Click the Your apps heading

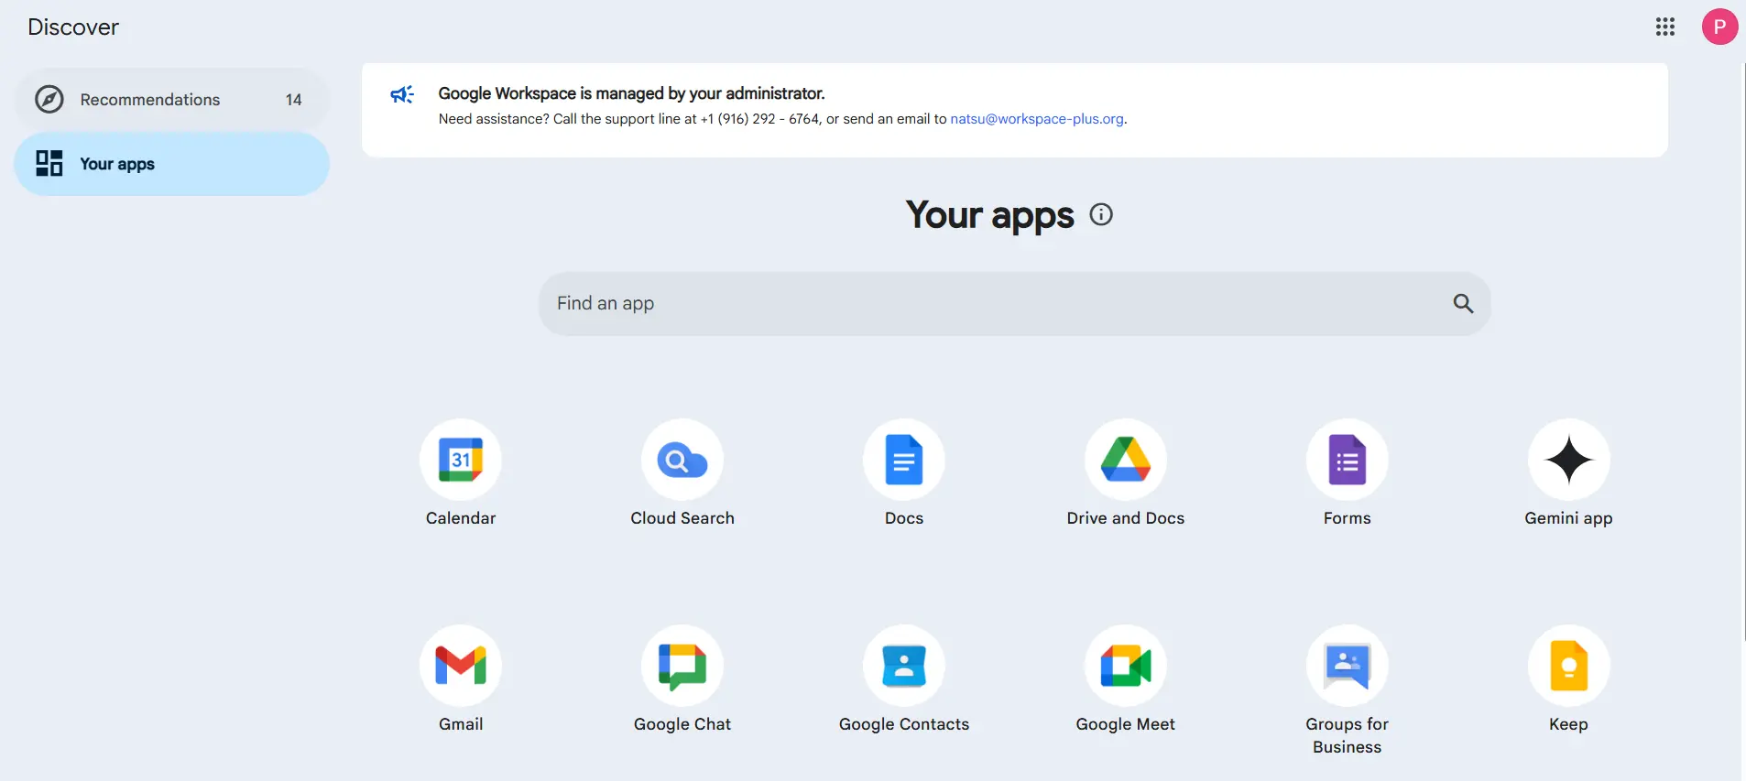[x=989, y=215]
